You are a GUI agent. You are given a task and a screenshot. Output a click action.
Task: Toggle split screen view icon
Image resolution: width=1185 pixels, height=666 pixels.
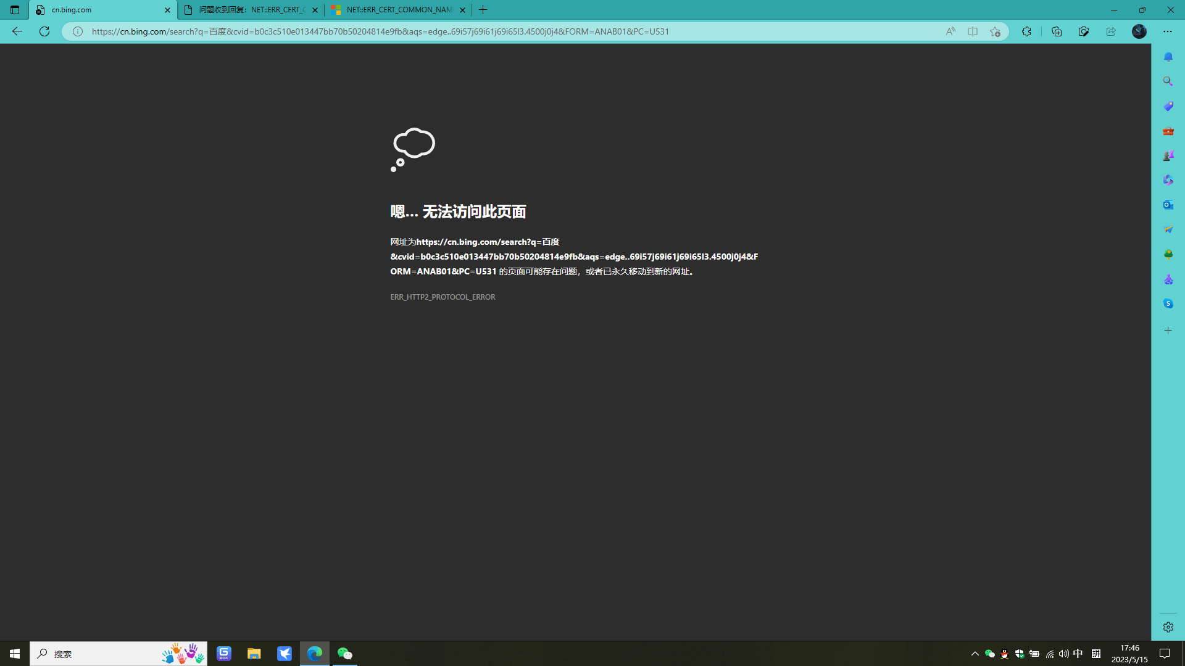click(x=973, y=31)
